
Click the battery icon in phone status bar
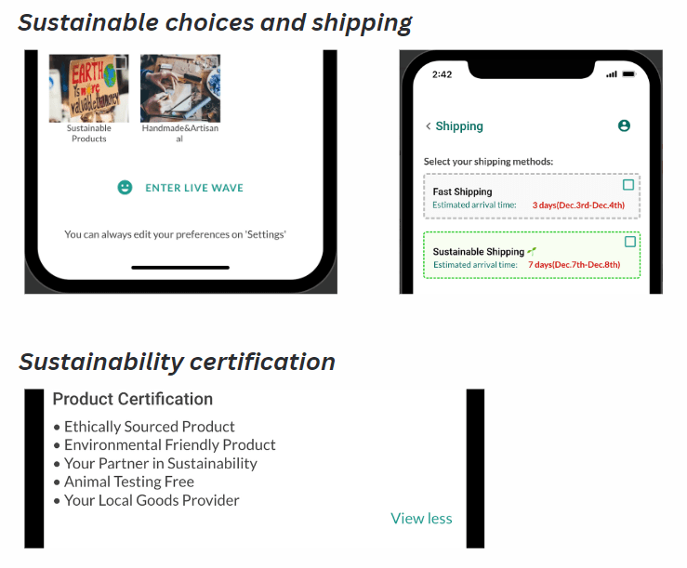[x=628, y=74]
